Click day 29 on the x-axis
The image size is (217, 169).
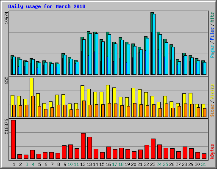point(191,164)
